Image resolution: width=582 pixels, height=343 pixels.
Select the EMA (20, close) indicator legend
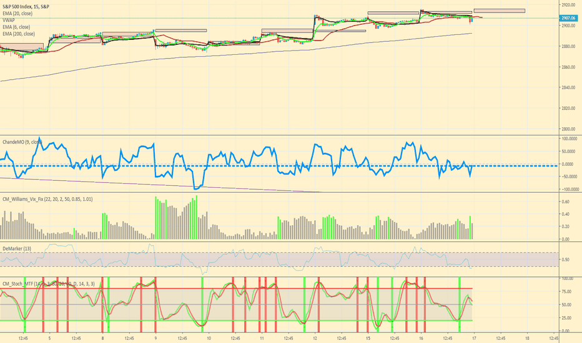[17, 13]
